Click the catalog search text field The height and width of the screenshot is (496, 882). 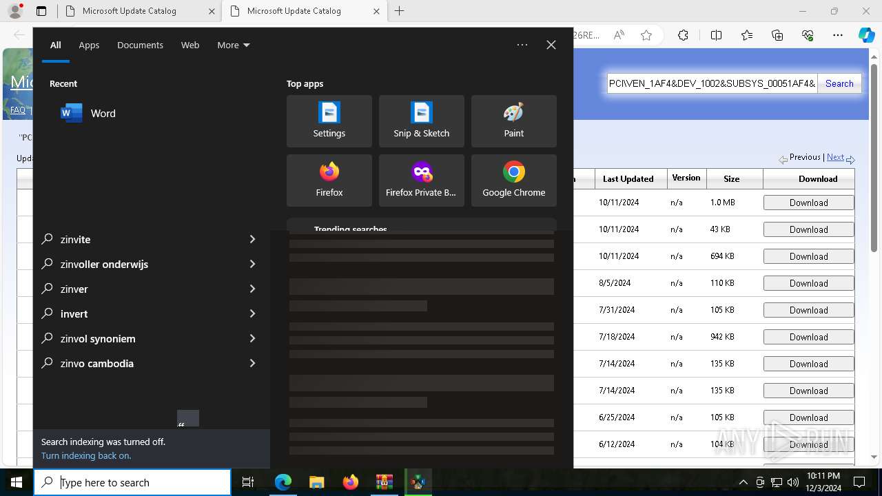(x=712, y=83)
